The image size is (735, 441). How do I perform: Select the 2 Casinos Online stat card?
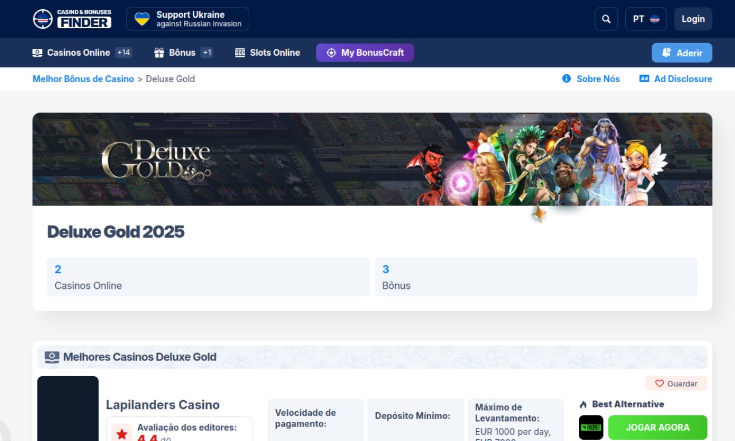[208, 277]
